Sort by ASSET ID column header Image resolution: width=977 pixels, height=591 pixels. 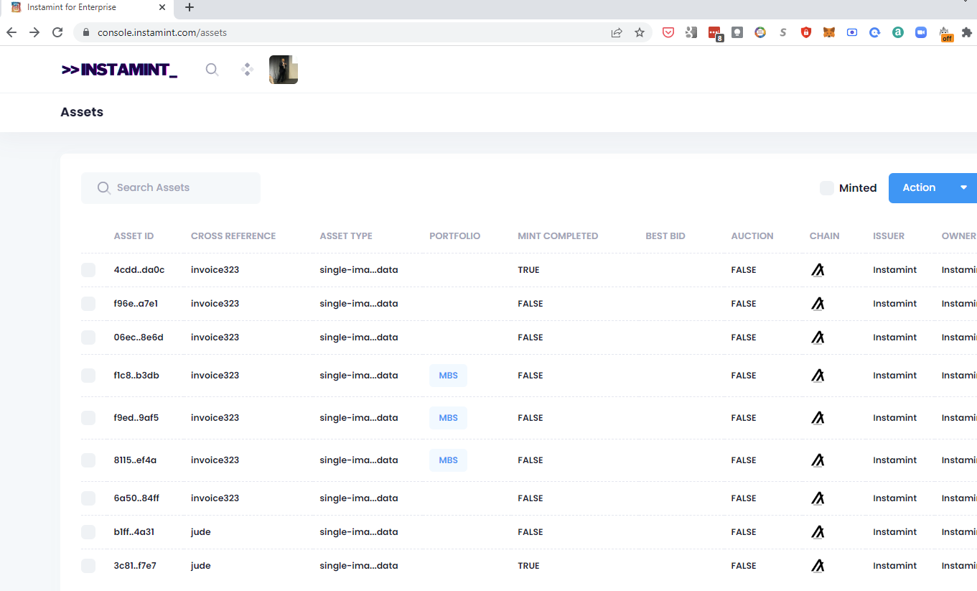(x=134, y=236)
